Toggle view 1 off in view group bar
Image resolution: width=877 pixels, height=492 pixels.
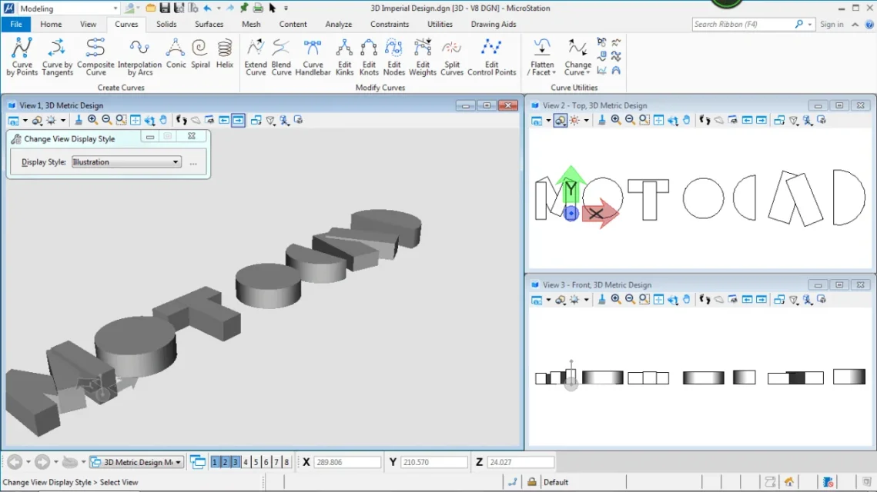[x=216, y=462]
